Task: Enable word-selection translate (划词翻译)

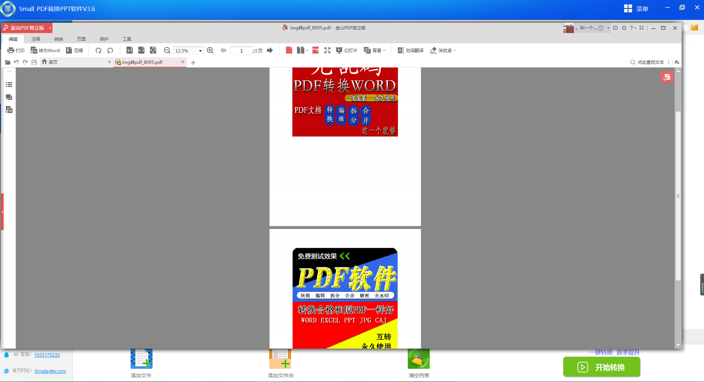Action: 411,51
